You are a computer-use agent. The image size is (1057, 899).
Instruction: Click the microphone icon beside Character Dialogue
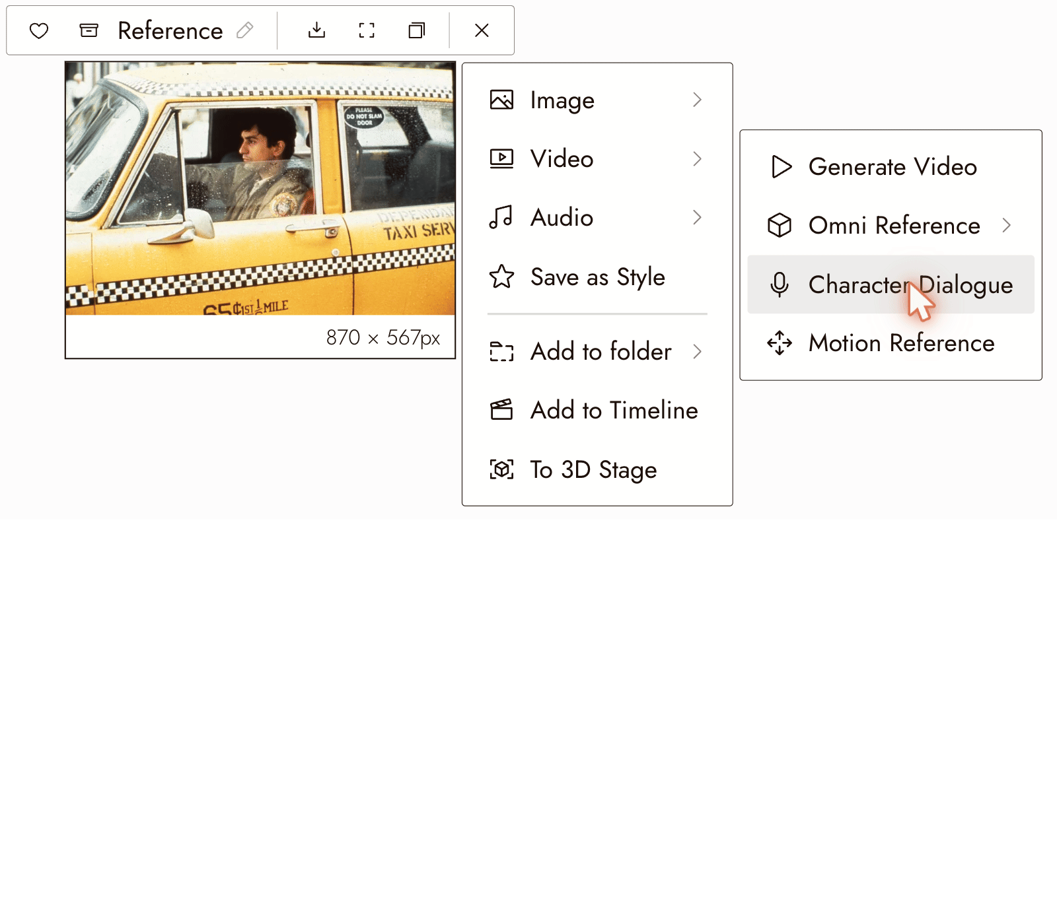click(x=780, y=284)
